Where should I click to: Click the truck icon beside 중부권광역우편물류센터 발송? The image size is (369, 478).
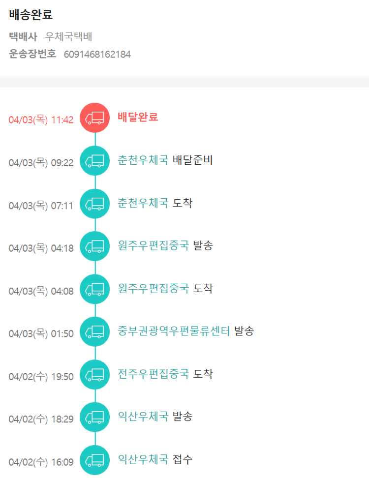(x=95, y=332)
